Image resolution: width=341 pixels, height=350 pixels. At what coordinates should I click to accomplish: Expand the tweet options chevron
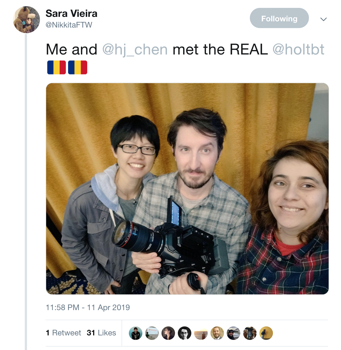coord(324,19)
